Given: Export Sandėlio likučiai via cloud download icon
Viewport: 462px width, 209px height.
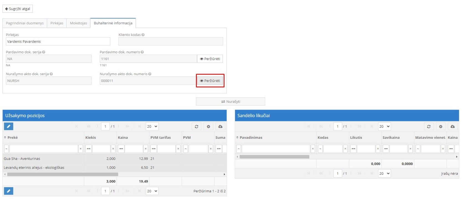Looking at the screenshot, I should [453, 126].
